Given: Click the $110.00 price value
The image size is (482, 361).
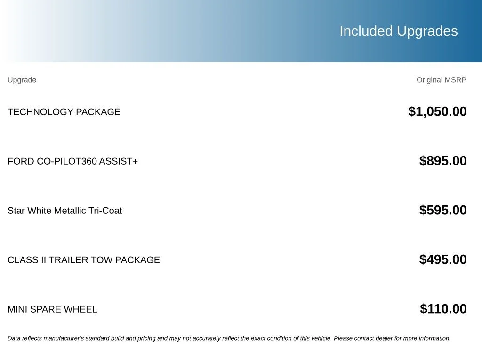Looking at the screenshot, I should pyautogui.click(x=443, y=309).
